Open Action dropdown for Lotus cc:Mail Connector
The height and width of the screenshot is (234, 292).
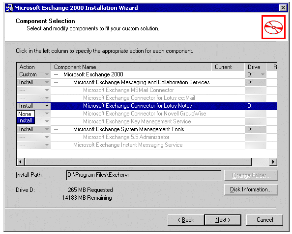coord(47,98)
